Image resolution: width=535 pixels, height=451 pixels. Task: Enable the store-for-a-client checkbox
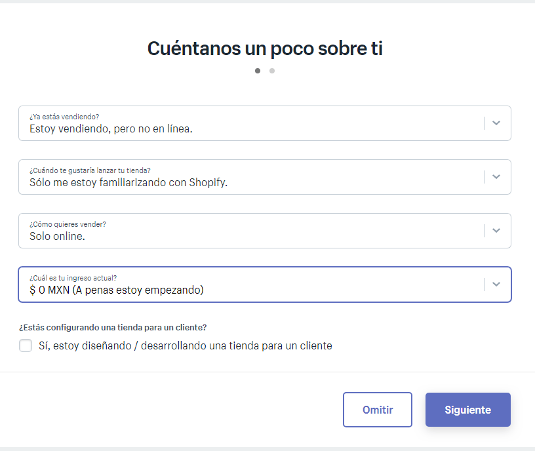point(26,345)
